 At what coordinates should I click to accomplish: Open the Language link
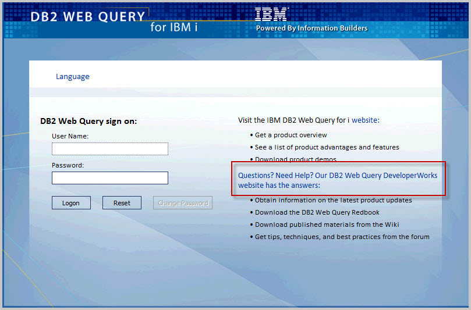pos(73,77)
